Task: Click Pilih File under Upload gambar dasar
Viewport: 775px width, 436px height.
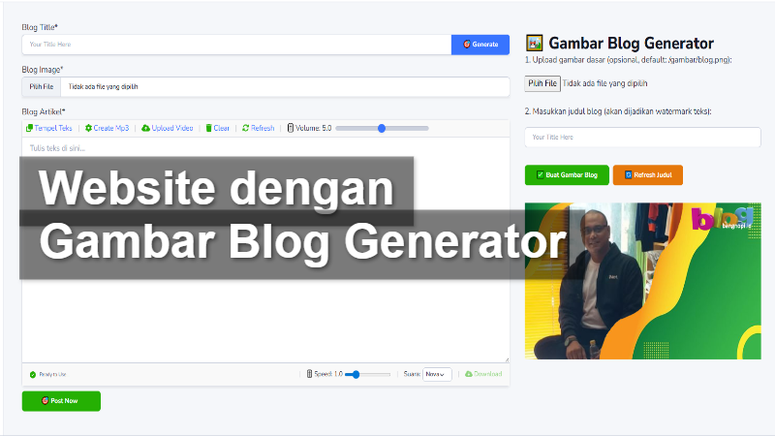Action: [x=542, y=84]
